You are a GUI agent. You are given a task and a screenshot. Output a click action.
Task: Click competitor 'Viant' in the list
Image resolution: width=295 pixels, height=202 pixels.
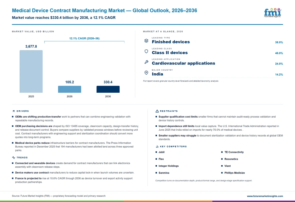pyautogui.click(x=227, y=166)
